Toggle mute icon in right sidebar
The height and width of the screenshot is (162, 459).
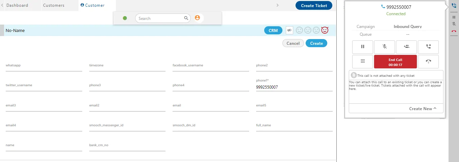(454, 24)
